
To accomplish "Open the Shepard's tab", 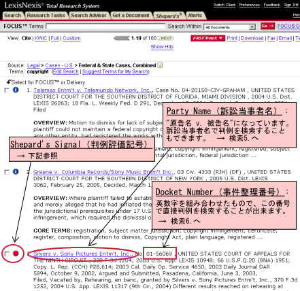I will (x=169, y=16).
